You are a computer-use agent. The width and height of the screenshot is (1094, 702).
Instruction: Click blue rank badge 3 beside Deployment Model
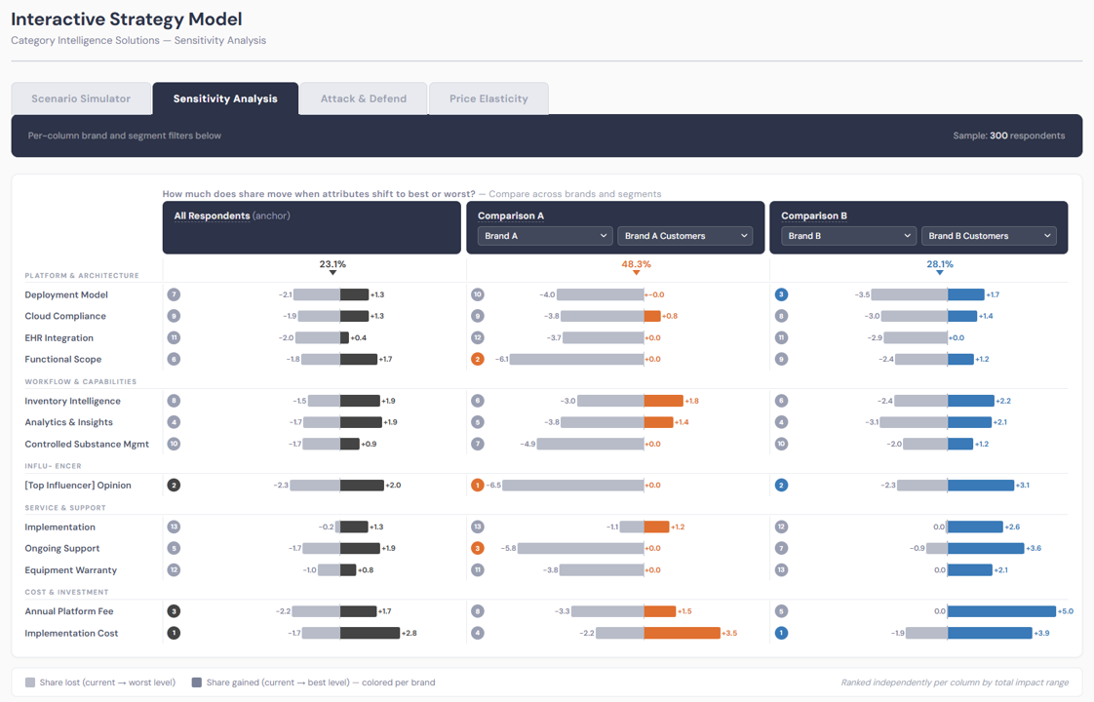tap(781, 293)
